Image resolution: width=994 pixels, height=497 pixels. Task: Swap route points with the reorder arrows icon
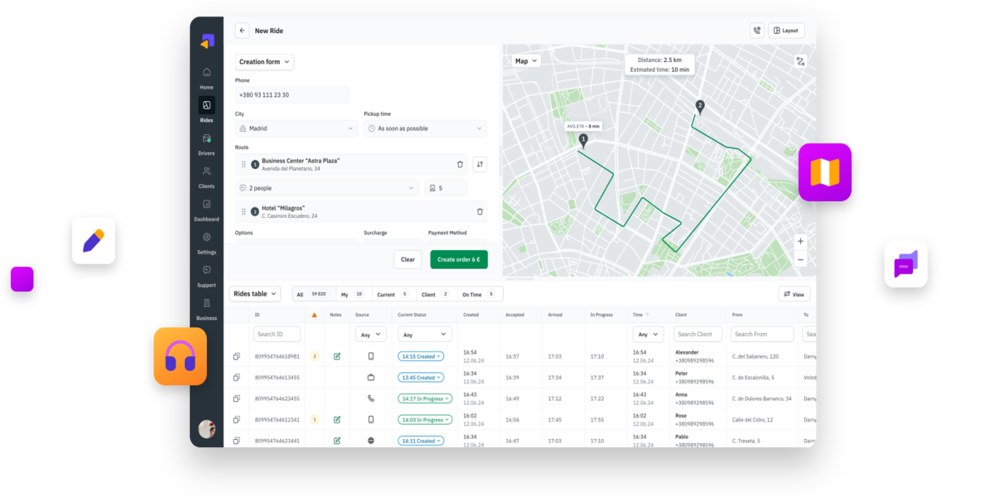coord(480,164)
